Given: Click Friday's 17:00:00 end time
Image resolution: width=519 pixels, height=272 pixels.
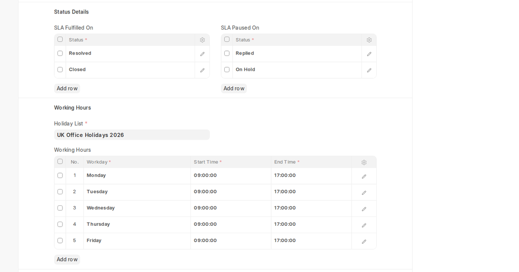Looking at the screenshot, I should tap(311, 241).
